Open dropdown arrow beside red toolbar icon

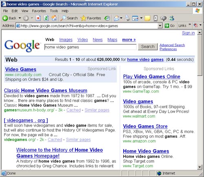[200, 25]
